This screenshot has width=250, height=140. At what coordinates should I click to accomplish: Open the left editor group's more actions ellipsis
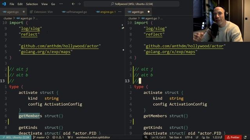click(x=120, y=12)
